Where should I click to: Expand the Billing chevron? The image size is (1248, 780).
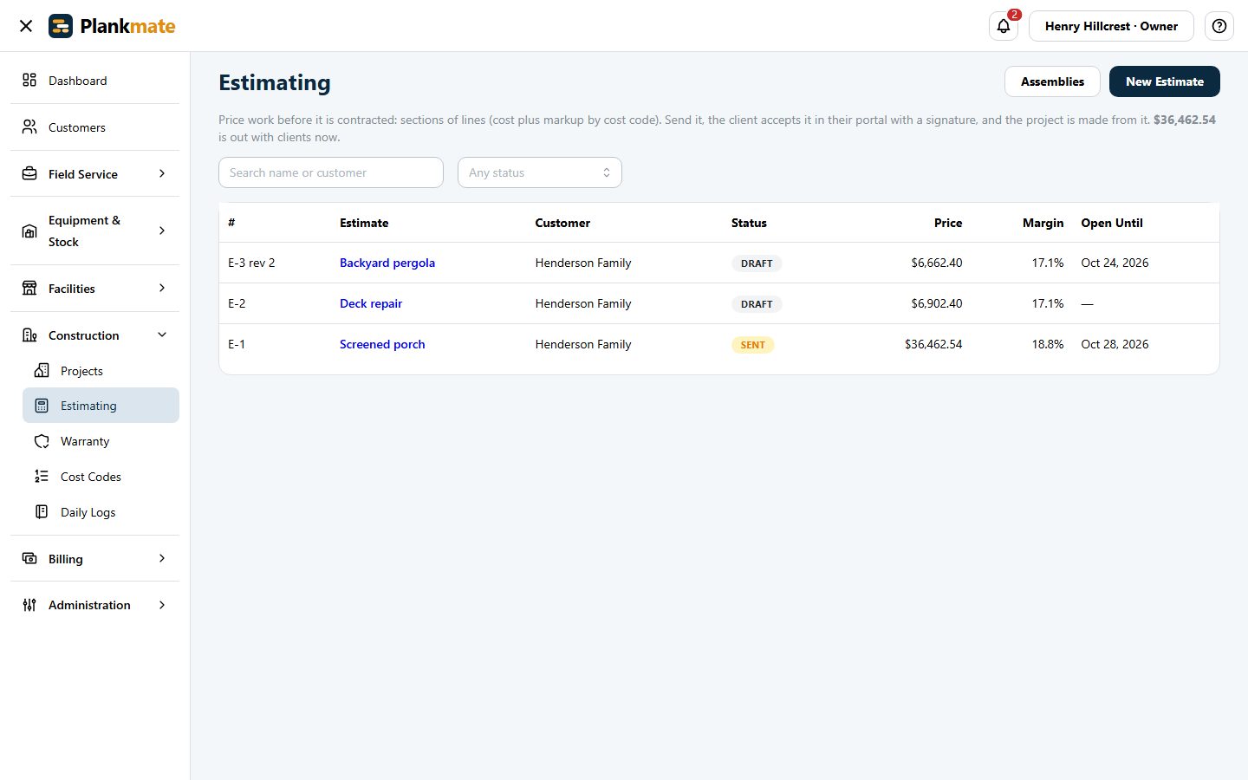click(x=162, y=558)
